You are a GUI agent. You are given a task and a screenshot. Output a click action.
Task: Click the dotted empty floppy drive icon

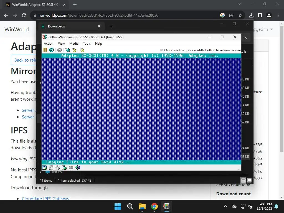click(51, 168)
